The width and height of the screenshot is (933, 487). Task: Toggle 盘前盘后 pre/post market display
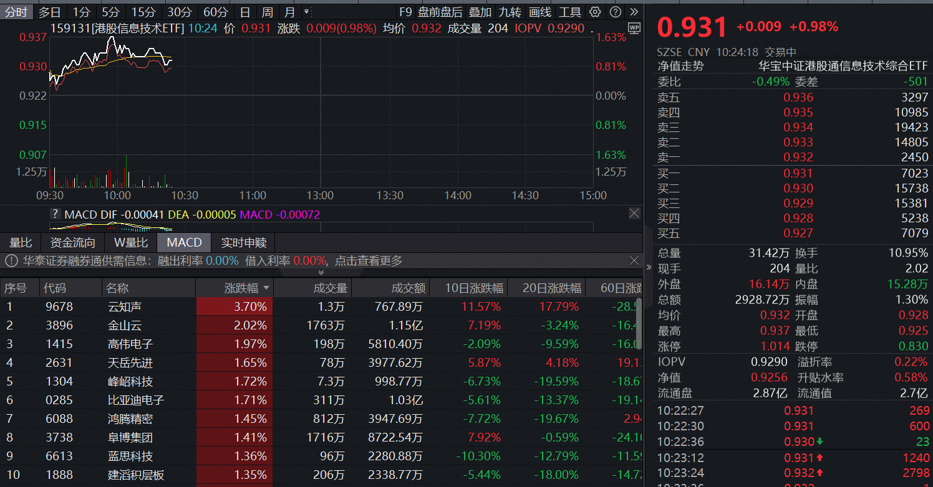pyautogui.click(x=441, y=11)
